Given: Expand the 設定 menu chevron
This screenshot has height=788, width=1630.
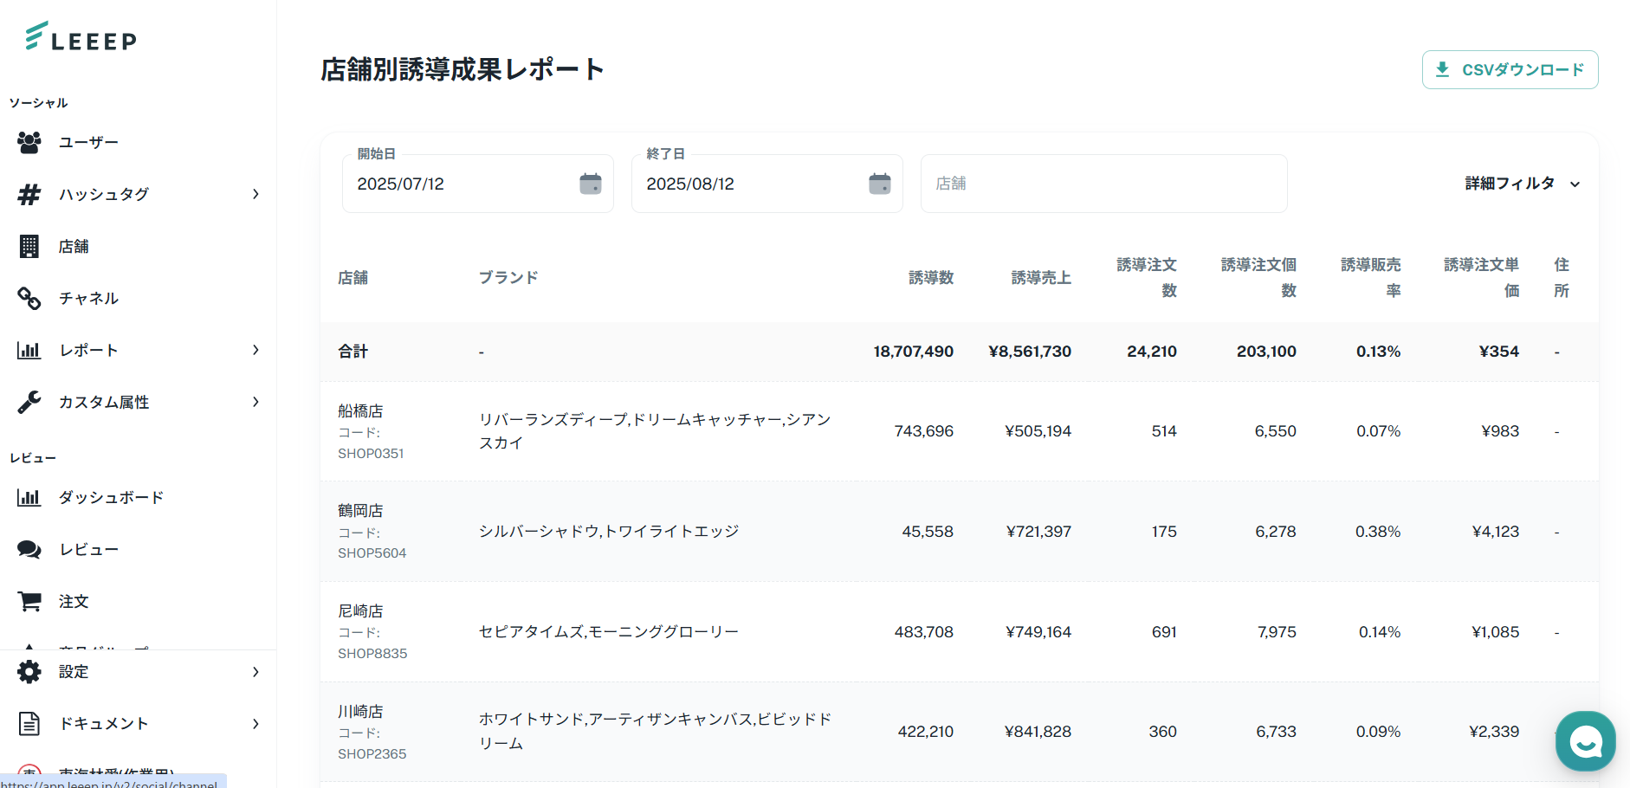Looking at the screenshot, I should (x=255, y=672).
